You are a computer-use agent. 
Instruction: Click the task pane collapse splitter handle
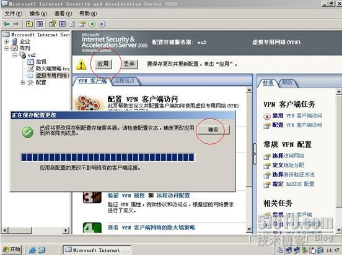[x=255, y=154]
